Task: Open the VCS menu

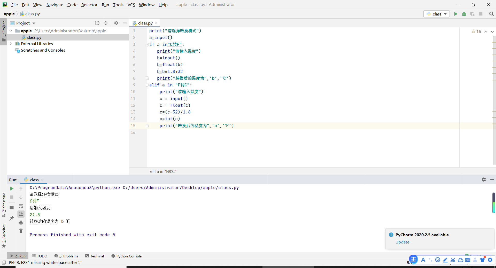Action: click(131, 5)
